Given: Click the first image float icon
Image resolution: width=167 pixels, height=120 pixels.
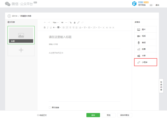Looking at the screenshot, I should click(104, 28).
